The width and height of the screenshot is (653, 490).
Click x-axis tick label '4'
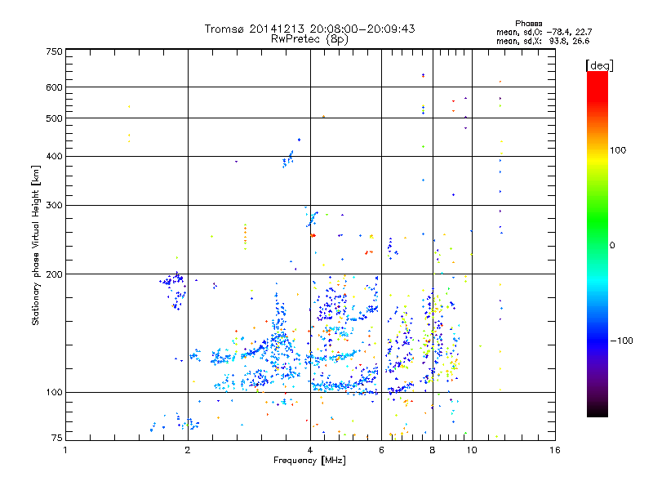point(310,450)
